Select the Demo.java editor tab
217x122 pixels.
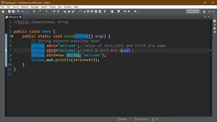[14, 17]
